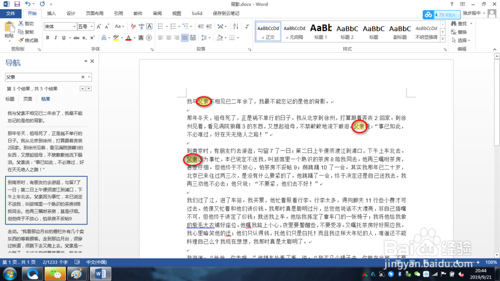Open navigation search options dropdown arrow
The width and height of the screenshot is (500, 281).
click(89, 77)
